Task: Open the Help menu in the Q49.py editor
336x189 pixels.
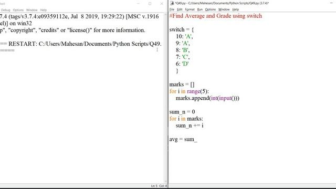Action: [236, 9]
